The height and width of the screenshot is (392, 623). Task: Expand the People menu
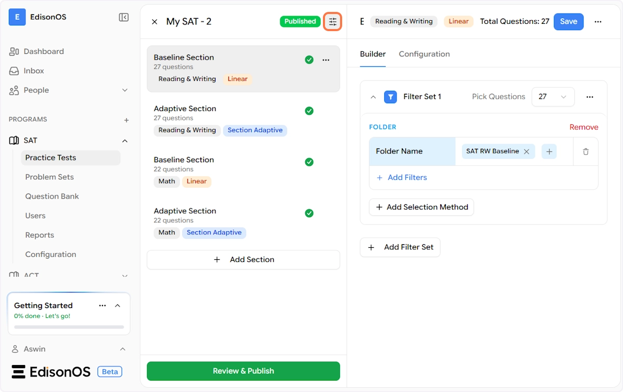(x=125, y=90)
